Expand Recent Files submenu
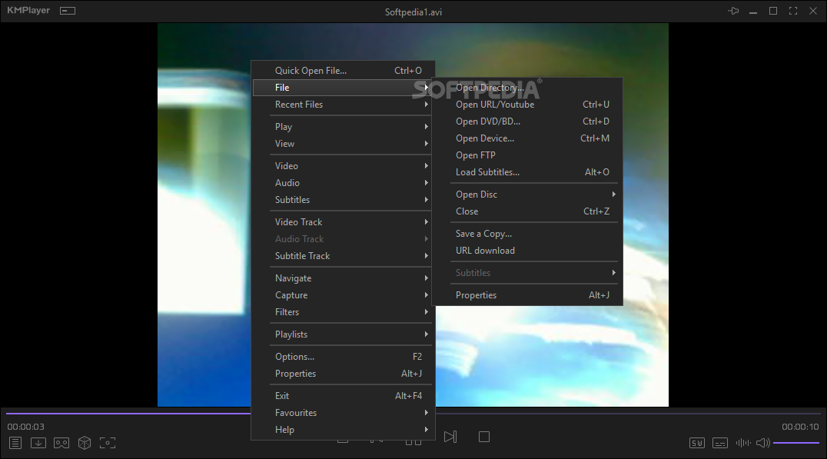 pos(343,105)
